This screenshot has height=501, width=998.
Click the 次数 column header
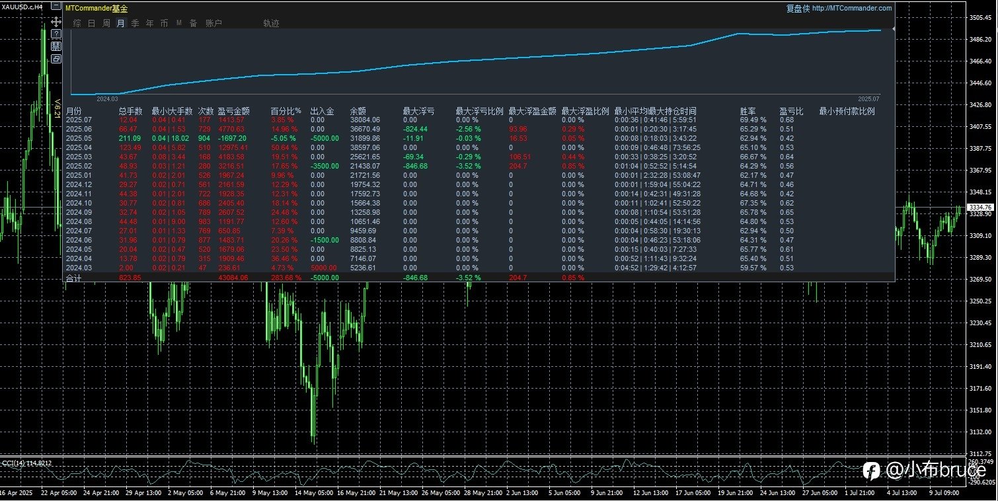tap(206, 111)
